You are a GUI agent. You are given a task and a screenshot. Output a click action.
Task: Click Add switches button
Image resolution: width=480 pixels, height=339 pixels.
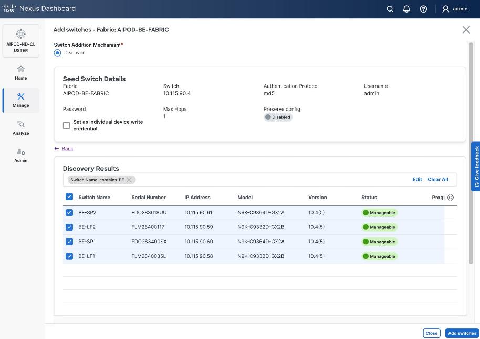[462, 333]
